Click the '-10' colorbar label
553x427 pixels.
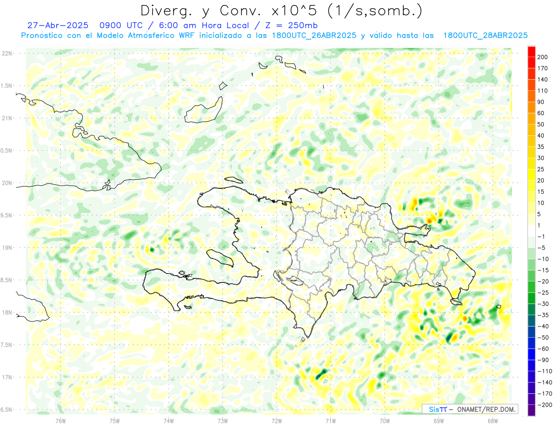pos(542,259)
